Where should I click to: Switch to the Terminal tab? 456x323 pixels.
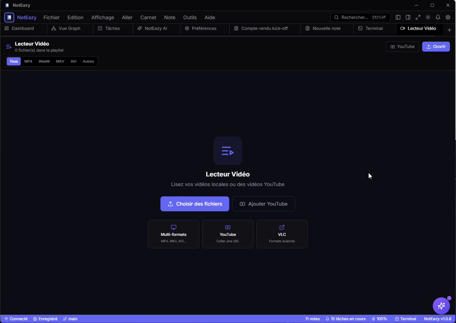point(375,28)
